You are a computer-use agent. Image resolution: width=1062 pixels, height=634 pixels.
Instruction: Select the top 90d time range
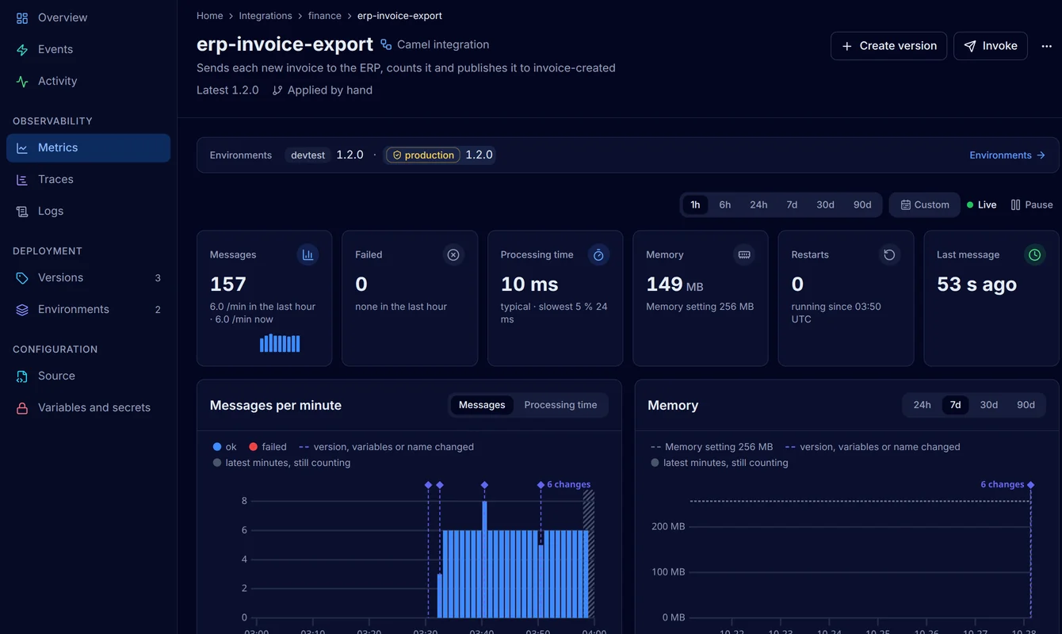(x=862, y=204)
